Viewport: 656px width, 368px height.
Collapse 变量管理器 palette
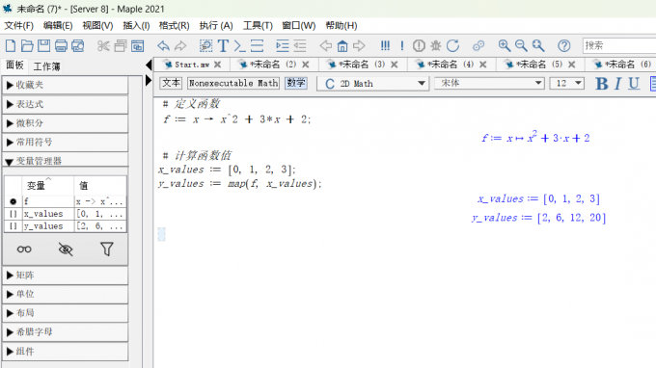click(x=66, y=161)
